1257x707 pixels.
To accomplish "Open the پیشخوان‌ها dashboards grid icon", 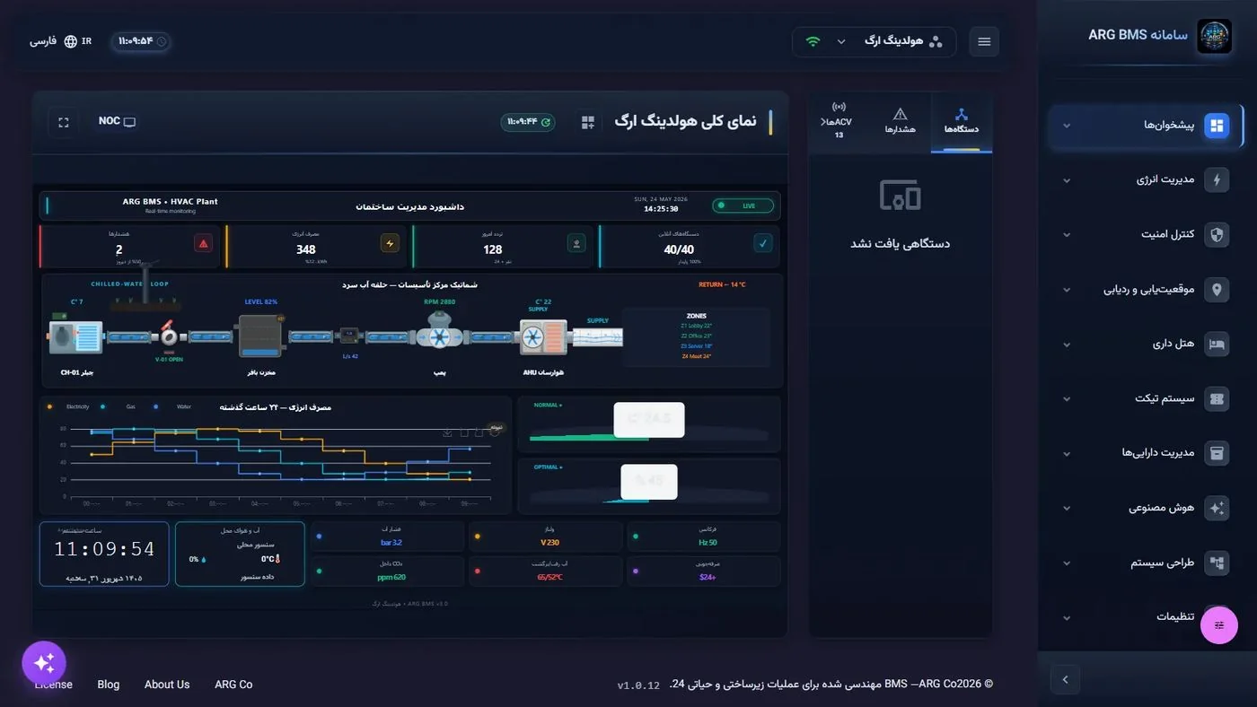I will (1217, 125).
